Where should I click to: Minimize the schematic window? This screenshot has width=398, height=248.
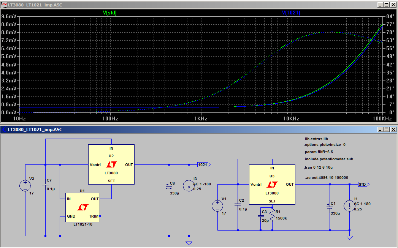coord(380,130)
